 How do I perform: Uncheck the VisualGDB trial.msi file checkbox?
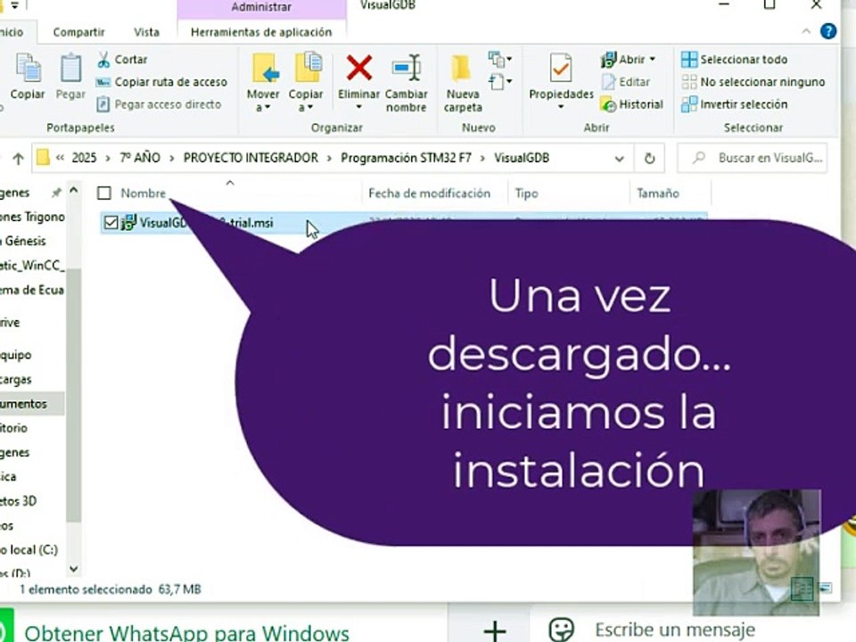coord(111,222)
